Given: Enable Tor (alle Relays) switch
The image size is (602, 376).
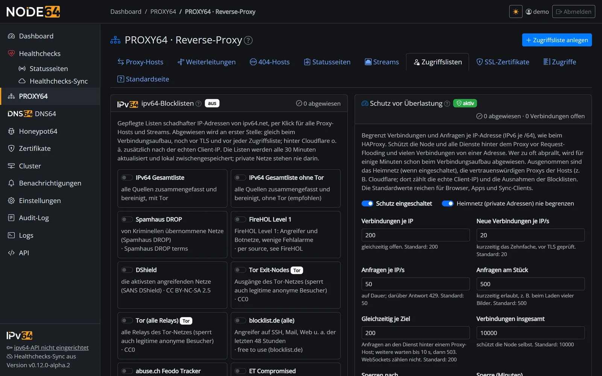Looking at the screenshot, I should [127, 320].
